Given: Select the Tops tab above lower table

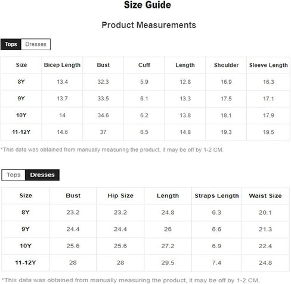Looking at the screenshot, I should tap(14, 175).
